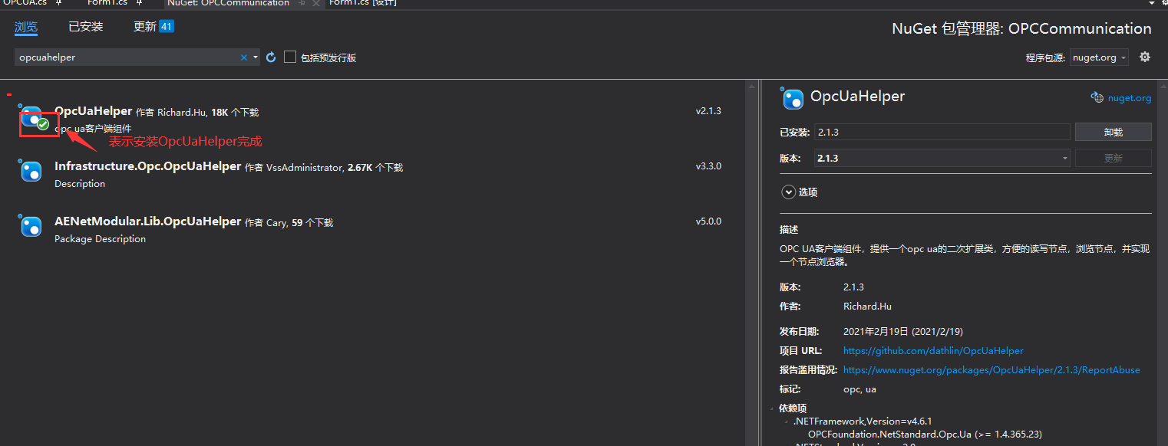Select the NuGet: OPCCommunication document tab
The height and width of the screenshot is (446, 1168).
pos(228,3)
